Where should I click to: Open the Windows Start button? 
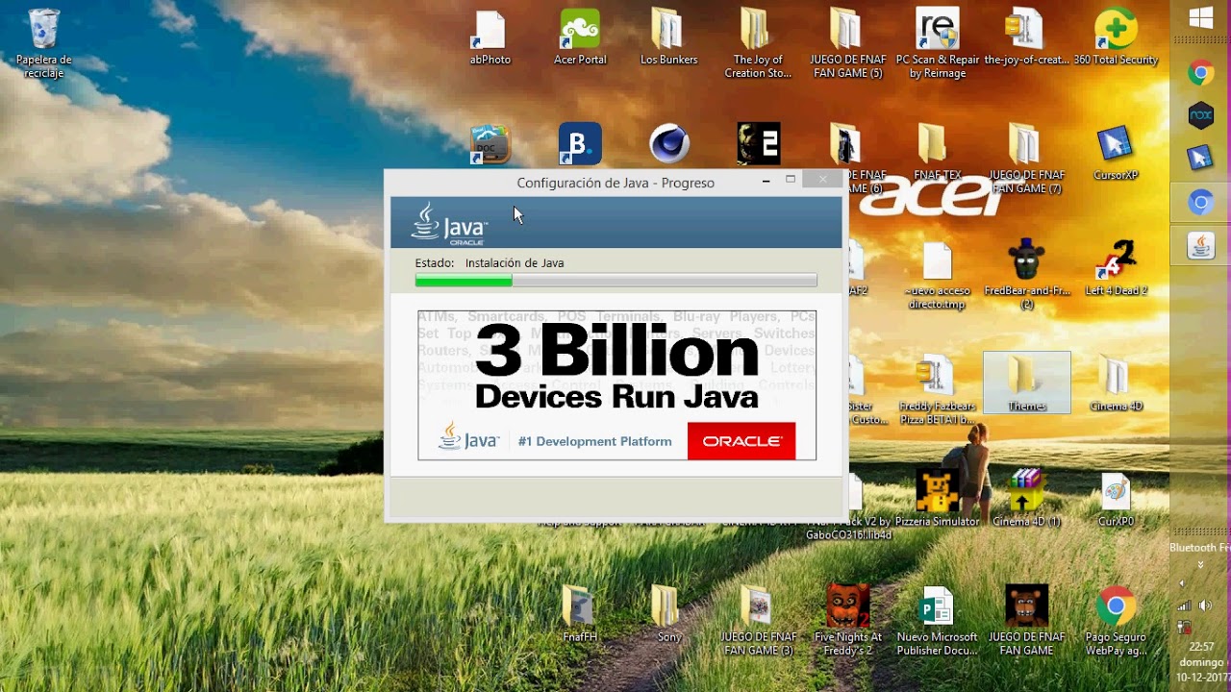point(1200,18)
